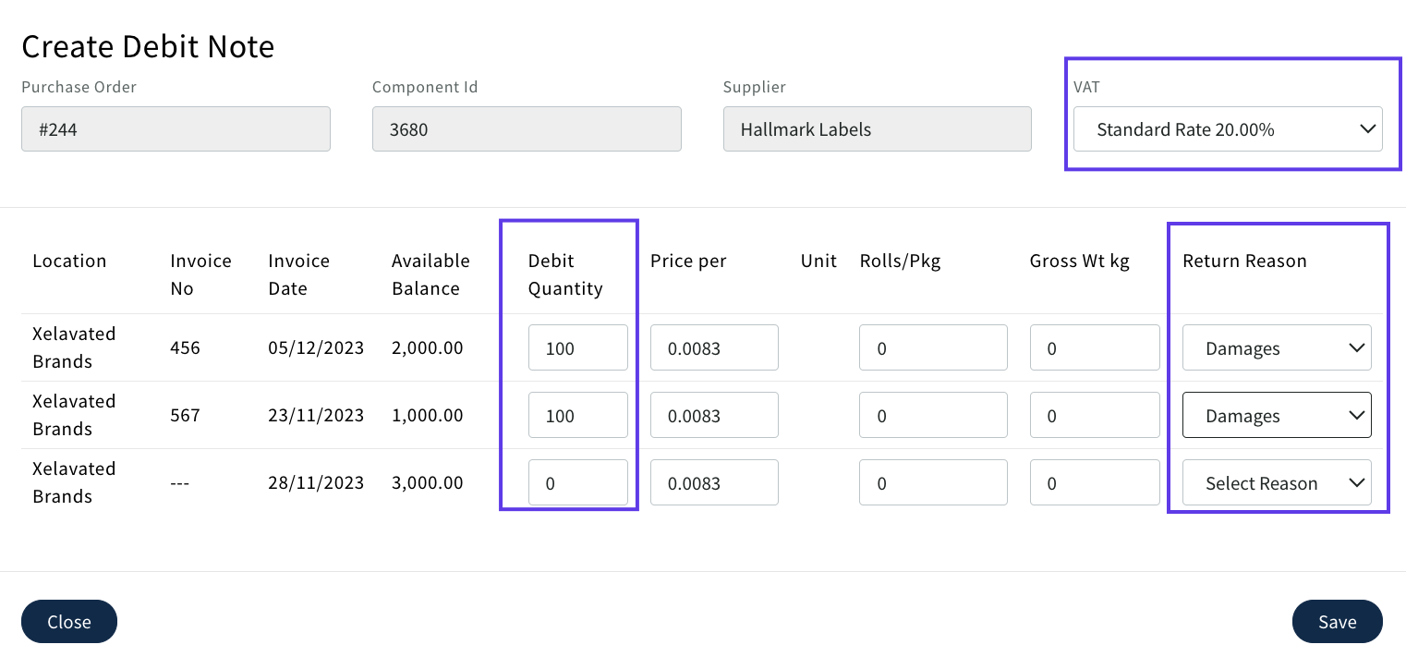
Task: Click Price per field in third row
Action: click(x=714, y=483)
